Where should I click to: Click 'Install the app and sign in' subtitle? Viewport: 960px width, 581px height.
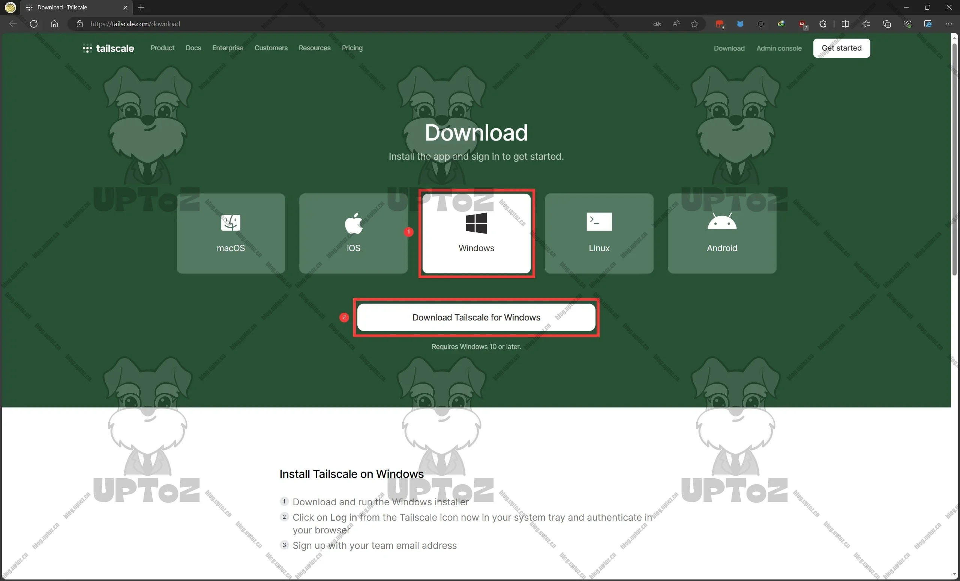[476, 156]
